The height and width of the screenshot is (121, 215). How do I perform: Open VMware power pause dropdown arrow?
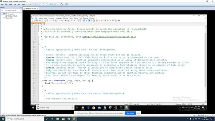[x=31, y=4]
